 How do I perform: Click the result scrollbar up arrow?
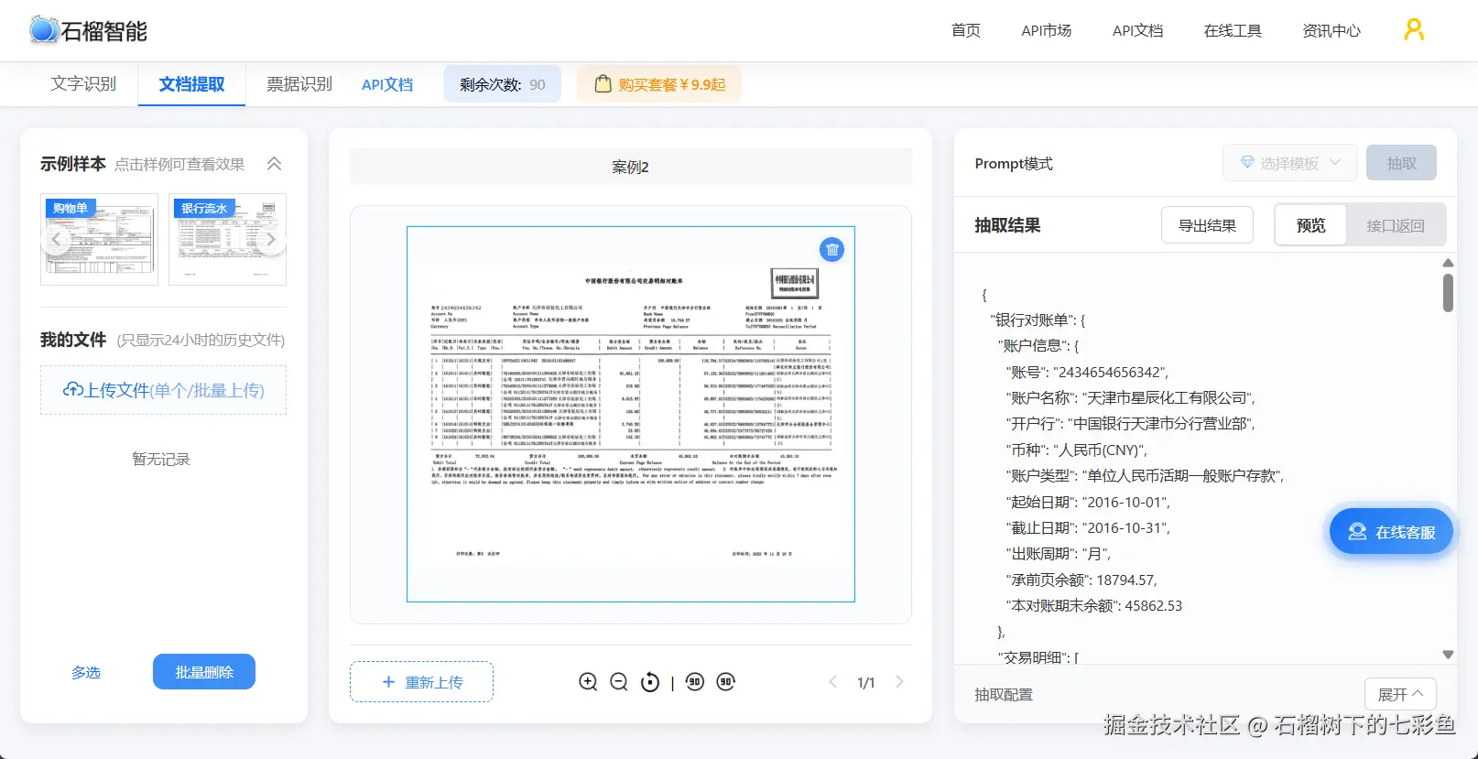point(1448,263)
